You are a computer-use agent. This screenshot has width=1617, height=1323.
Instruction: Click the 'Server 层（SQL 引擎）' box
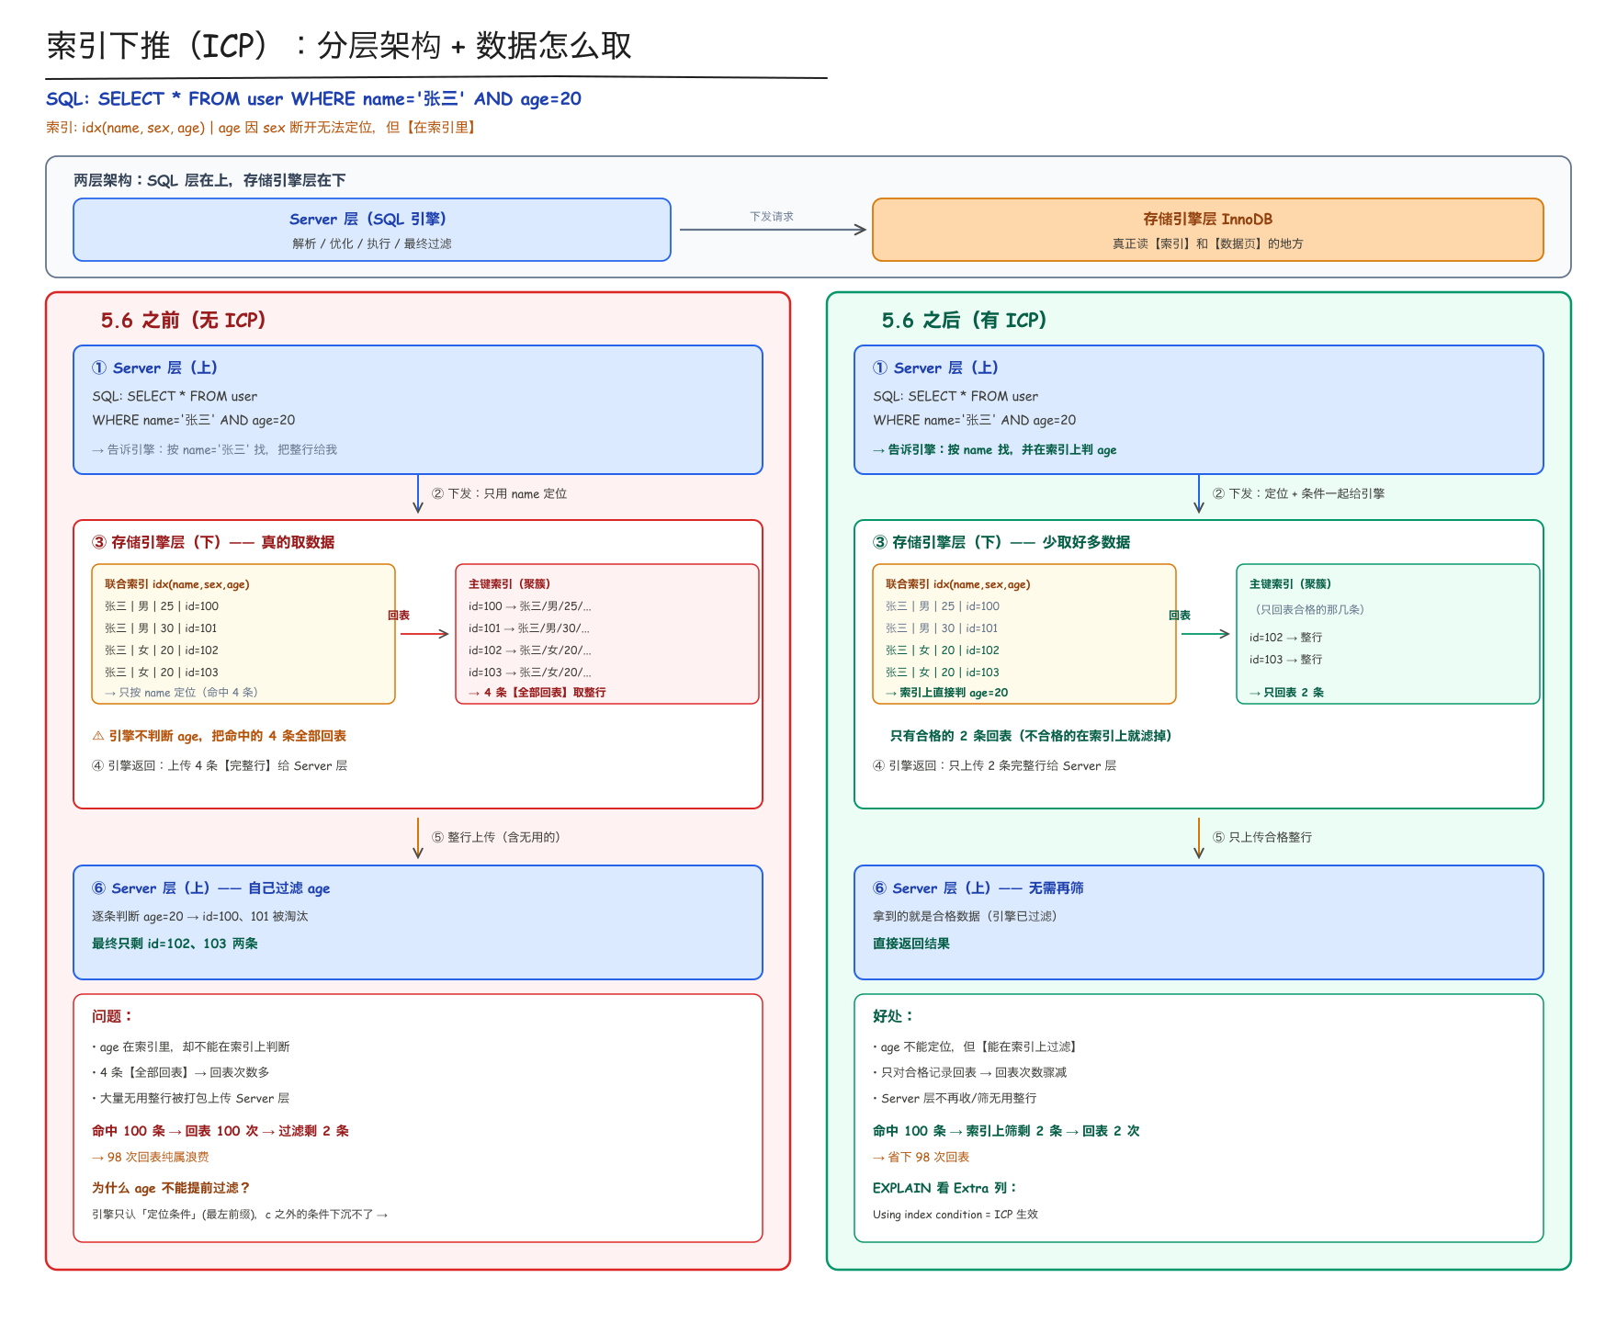tap(372, 230)
